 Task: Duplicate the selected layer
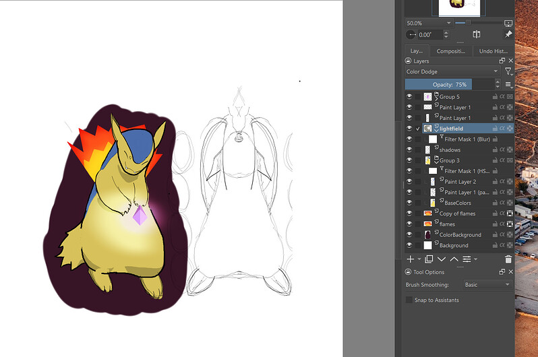tap(429, 259)
